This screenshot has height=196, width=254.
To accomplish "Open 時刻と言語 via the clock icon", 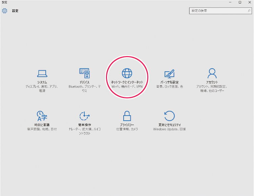I will 42,116.
